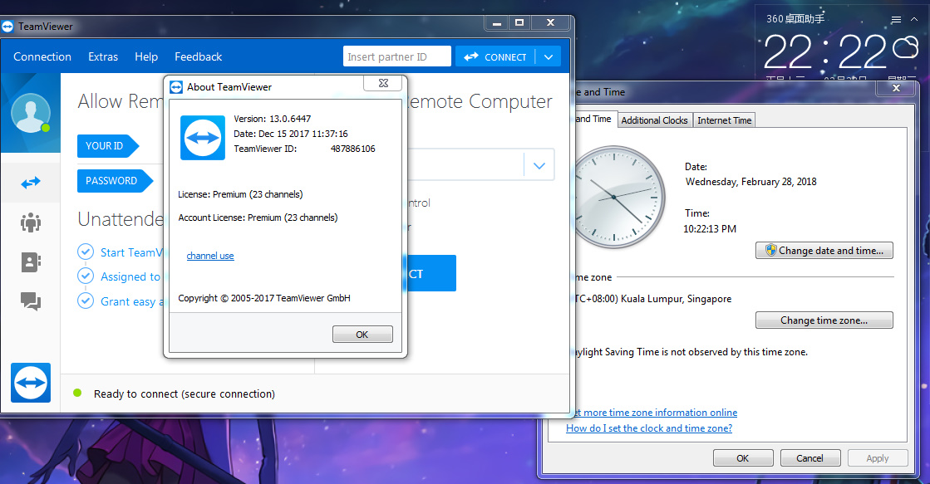Switch to the Additional Clocks tab
This screenshot has width=930, height=484.
pyautogui.click(x=654, y=120)
